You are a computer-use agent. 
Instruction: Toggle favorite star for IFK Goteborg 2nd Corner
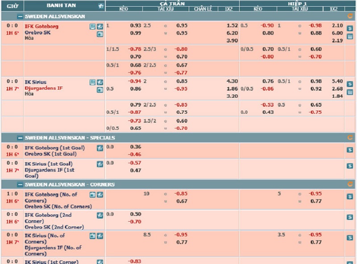pyautogui.click(x=100, y=215)
